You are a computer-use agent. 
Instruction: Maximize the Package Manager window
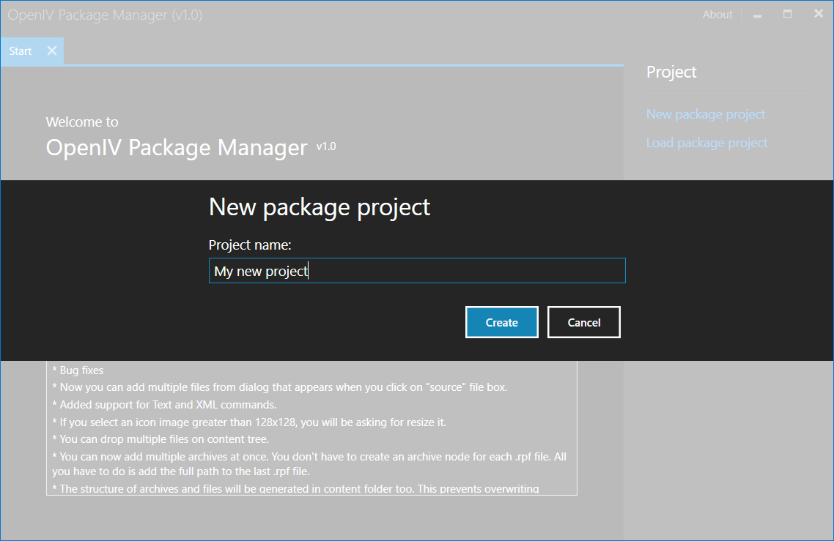tap(788, 15)
